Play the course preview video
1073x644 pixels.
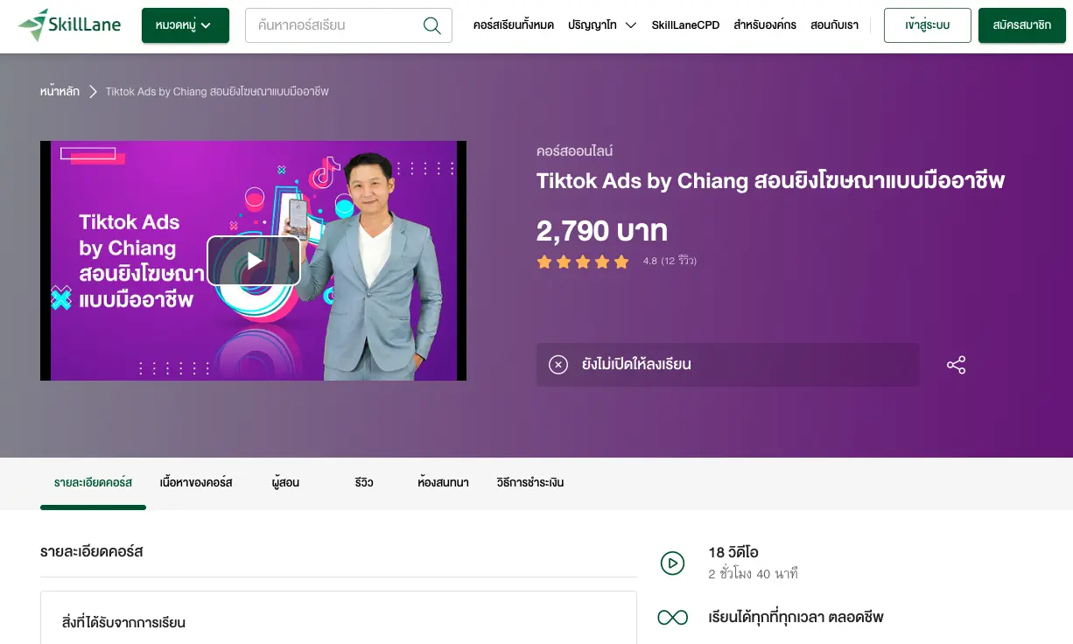tap(254, 261)
